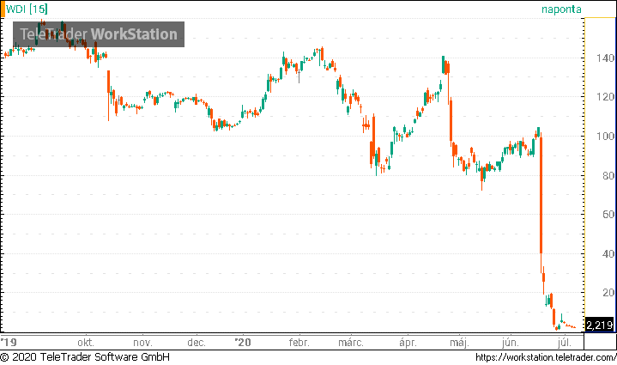The image size is (617, 365).
Task: Click the 2020 TeleTrader Software GmbH copyright
Action: 85,357
